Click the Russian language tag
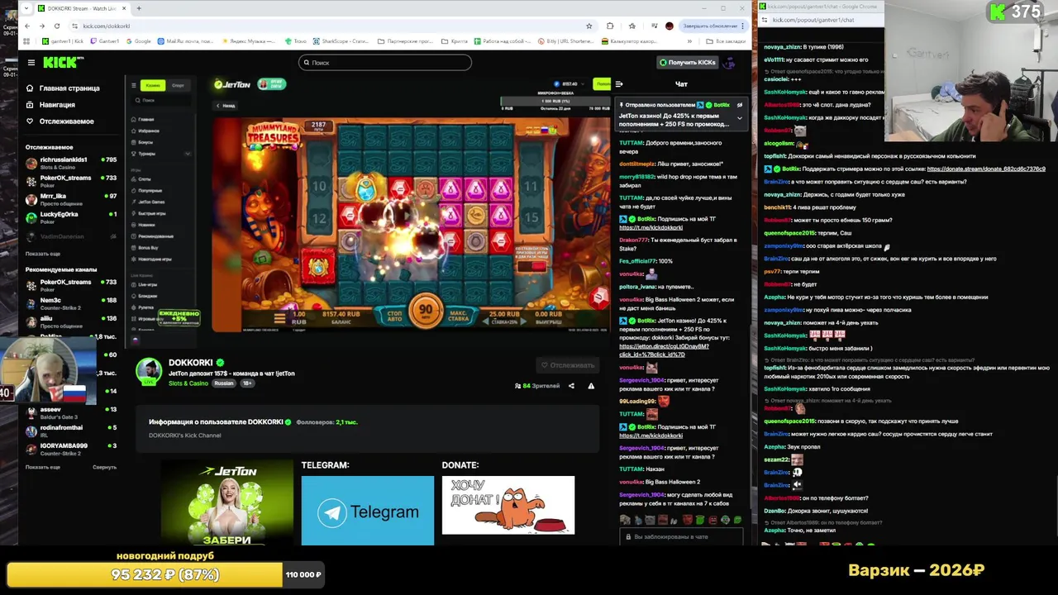 click(x=224, y=383)
